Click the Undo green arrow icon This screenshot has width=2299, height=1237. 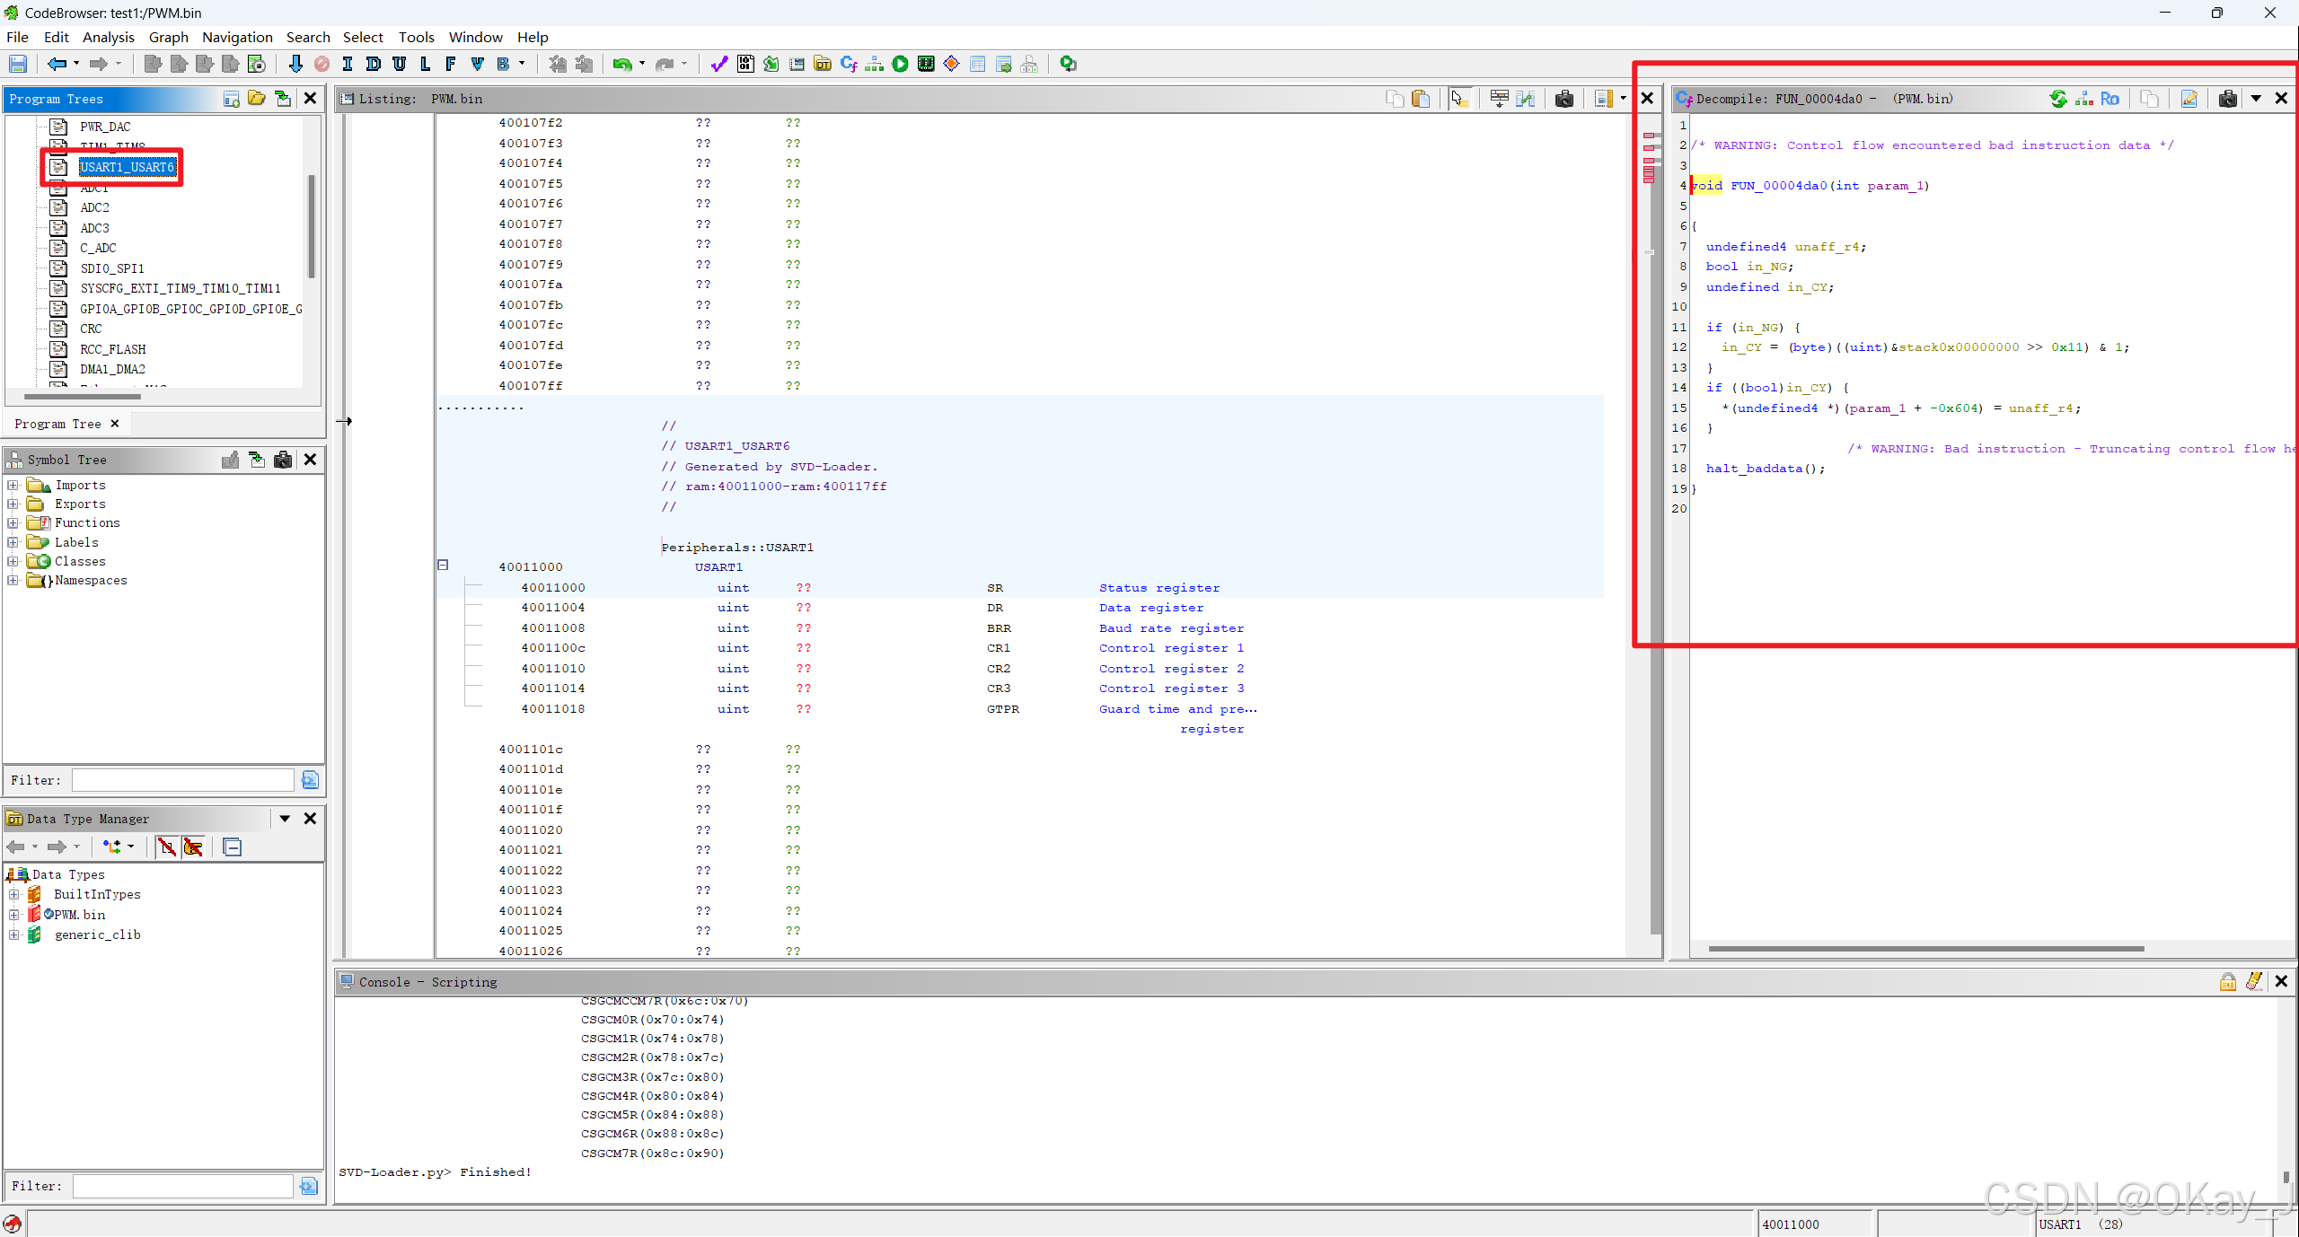point(621,64)
